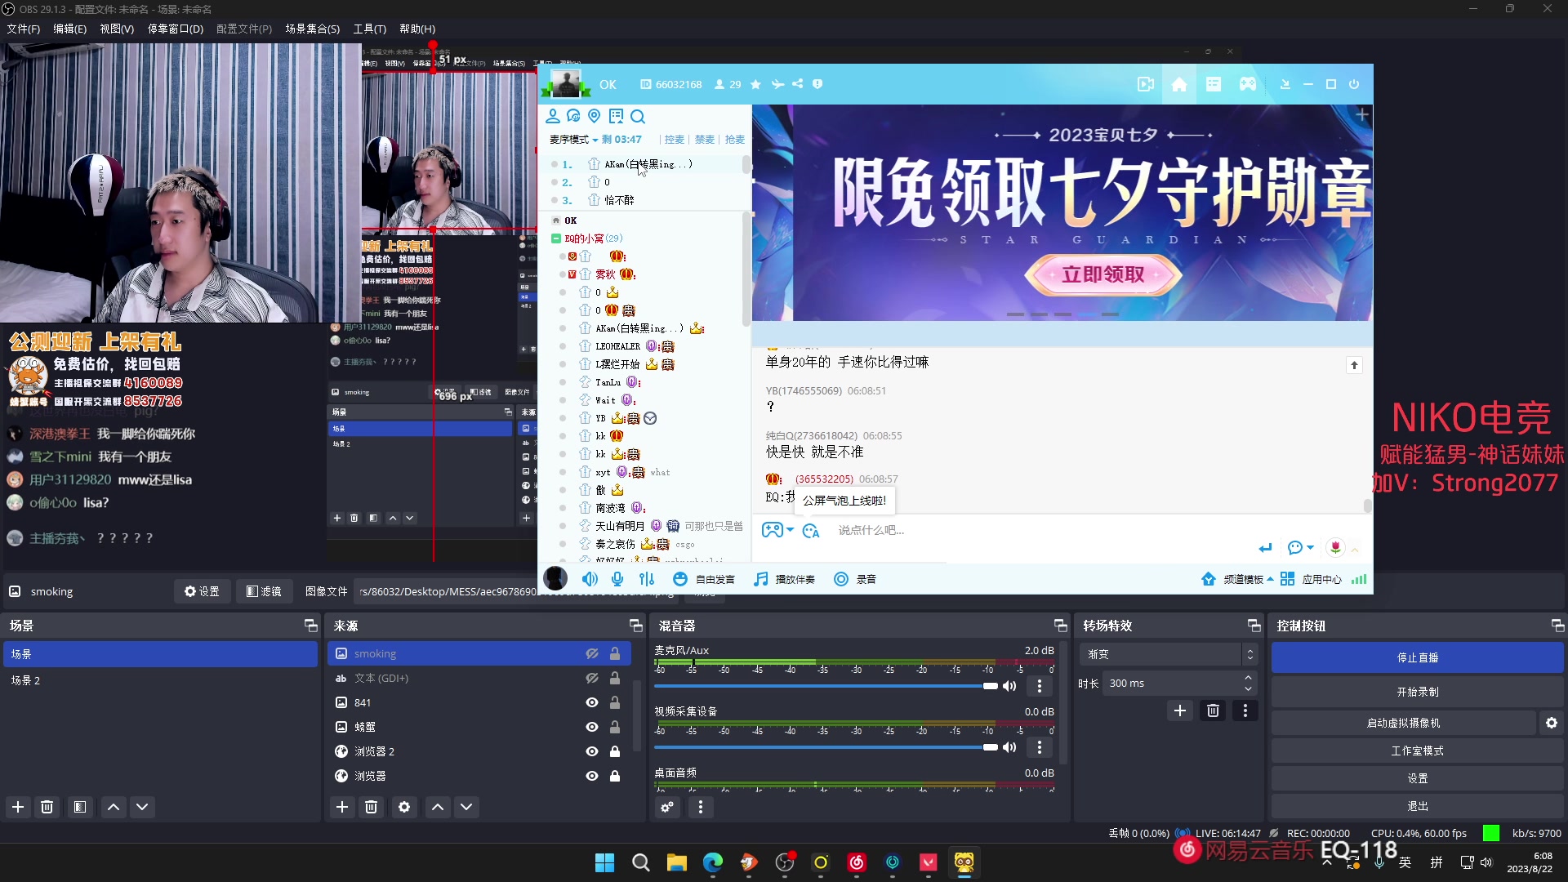Open the 编辑(E) menu
This screenshot has height=882, width=1568.
click(69, 29)
